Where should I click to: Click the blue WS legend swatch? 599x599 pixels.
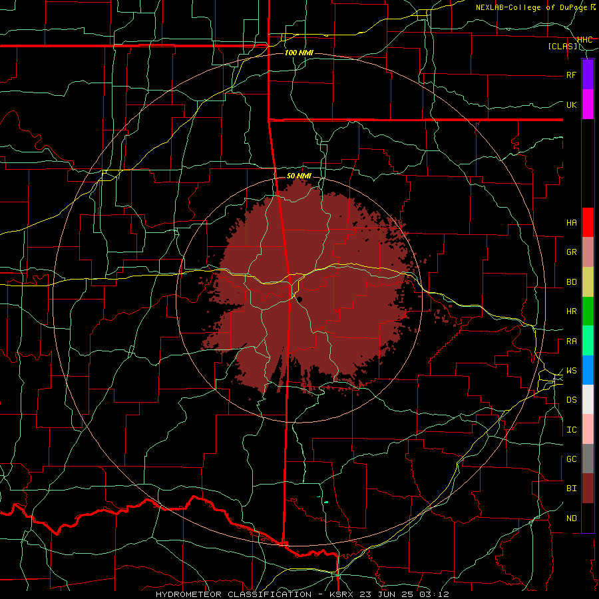(x=588, y=370)
